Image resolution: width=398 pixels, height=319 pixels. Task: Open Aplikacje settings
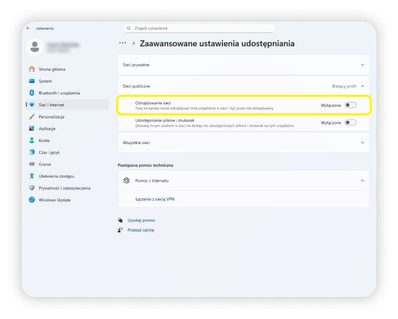(67, 129)
